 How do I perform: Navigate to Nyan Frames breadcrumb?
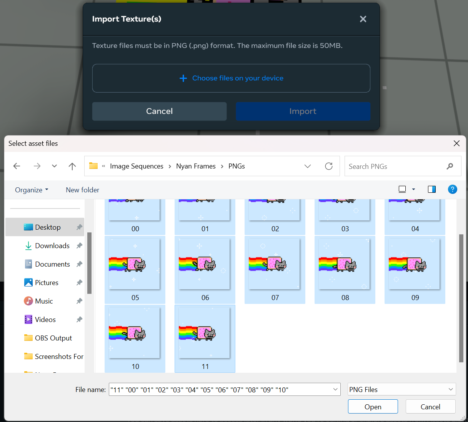point(196,166)
